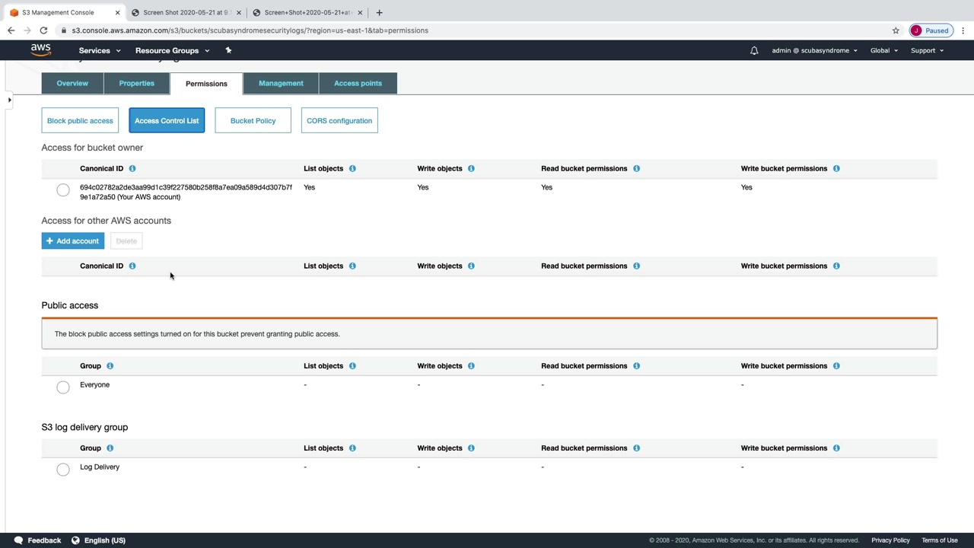Open the Global region dropdown
The image size is (974, 548).
click(884, 51)
